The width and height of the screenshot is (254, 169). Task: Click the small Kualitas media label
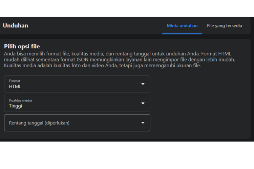pyautogui.click(x=20, y=100)
